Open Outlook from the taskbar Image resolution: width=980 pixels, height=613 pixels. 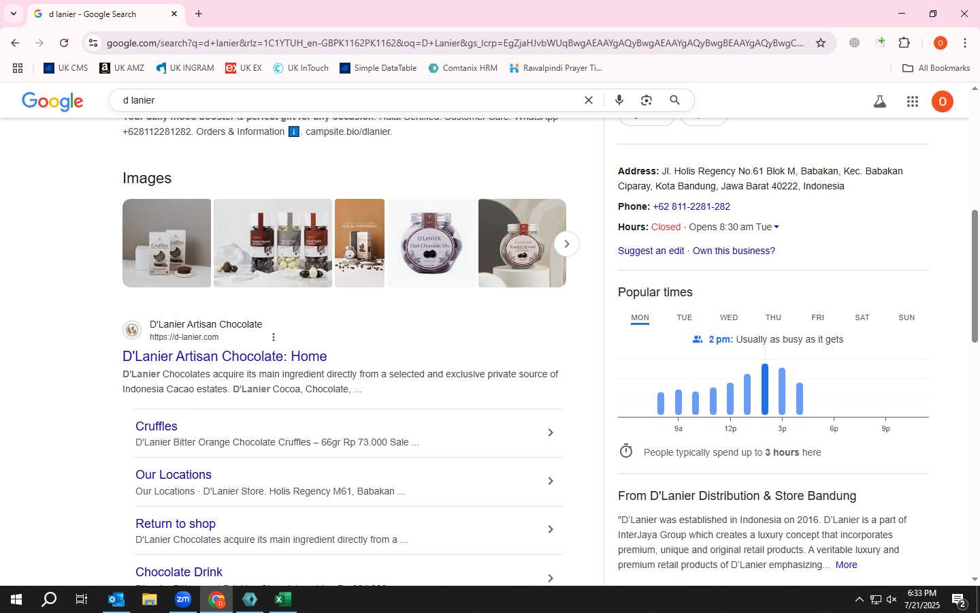[116, 599]
